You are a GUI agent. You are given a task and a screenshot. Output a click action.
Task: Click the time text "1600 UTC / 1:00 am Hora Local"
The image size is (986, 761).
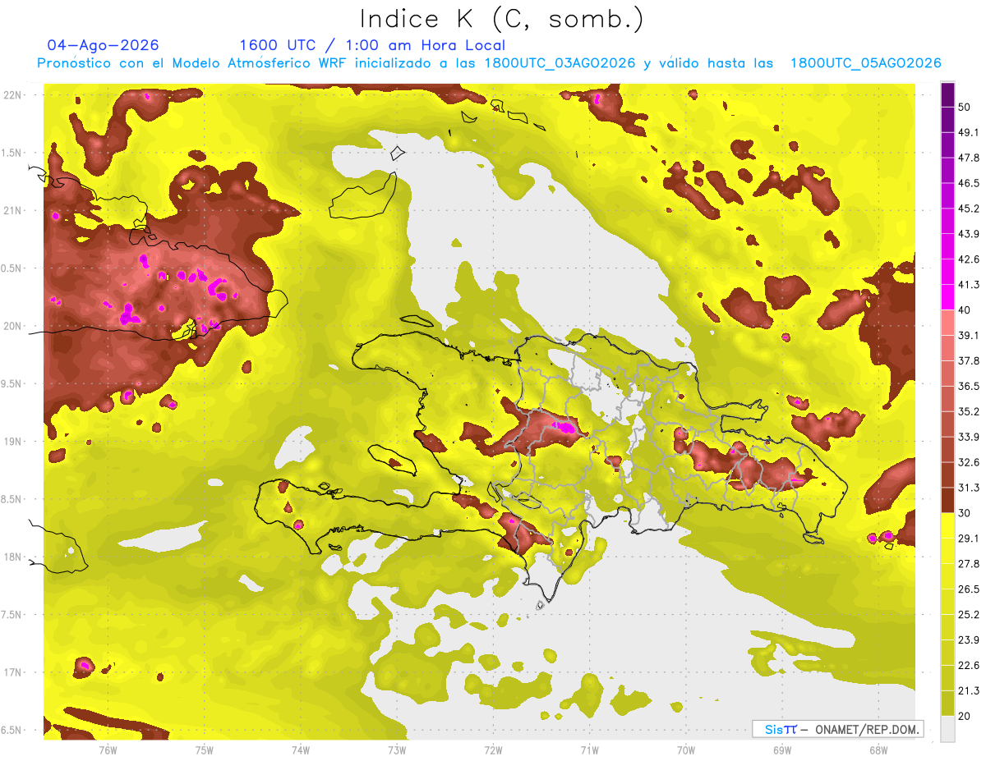coord(372,45)
